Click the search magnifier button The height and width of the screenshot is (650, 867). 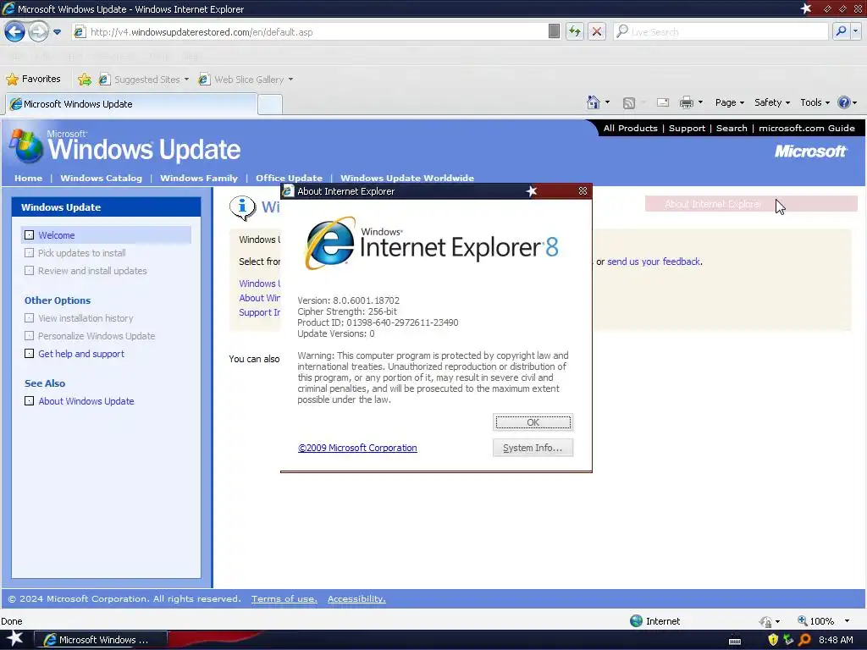tap(841, 31)
